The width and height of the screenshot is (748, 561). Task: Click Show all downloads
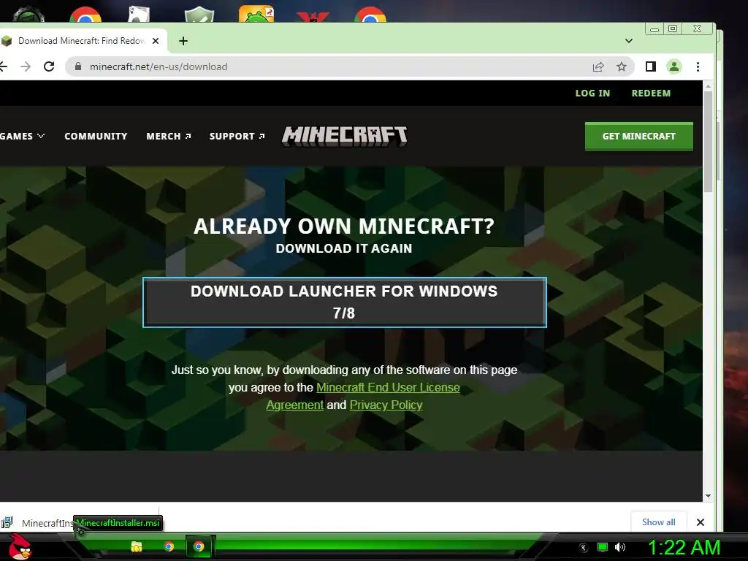coord(659,522)
